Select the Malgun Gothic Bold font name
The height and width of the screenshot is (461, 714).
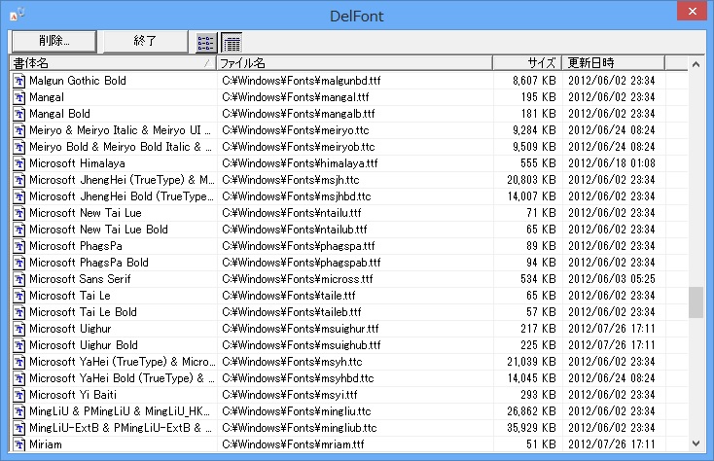pos(78,81)
